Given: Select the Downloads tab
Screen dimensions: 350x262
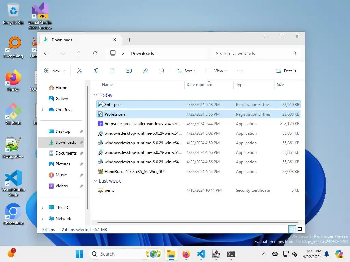Looking at the screenshot, I should 80,40.
